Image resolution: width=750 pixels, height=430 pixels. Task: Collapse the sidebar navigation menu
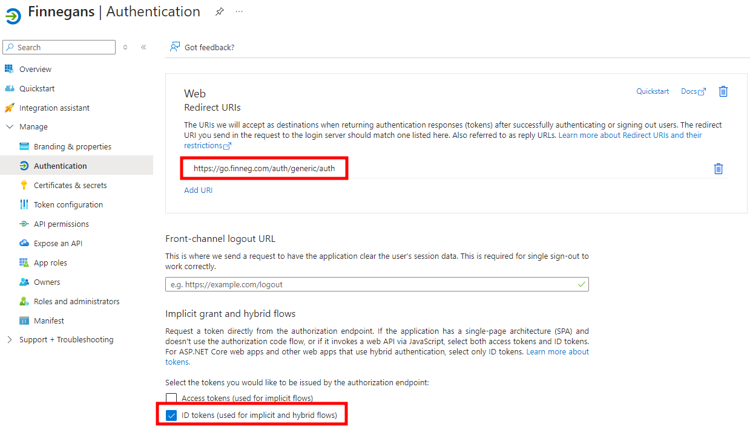tap(143, 47)
